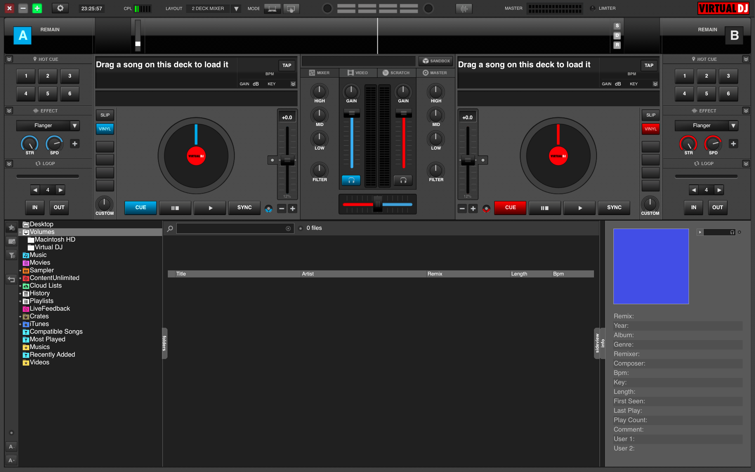Viewport: 755px width, 472px height.
Task: Click the TAP BPM button deck A
Action: [x=287, y=65]
